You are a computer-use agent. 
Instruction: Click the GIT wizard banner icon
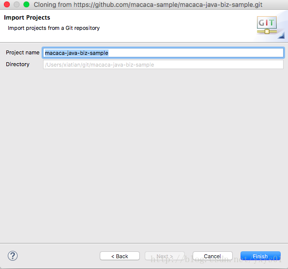267,25
